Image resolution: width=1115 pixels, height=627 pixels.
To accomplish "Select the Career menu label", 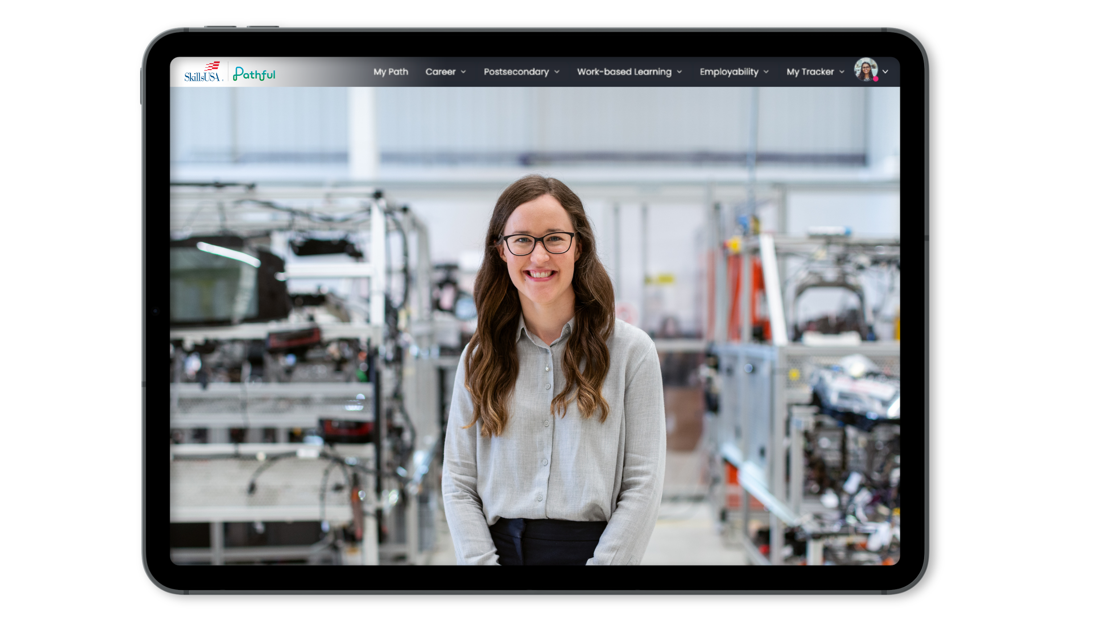I will [x=440, y=72].
